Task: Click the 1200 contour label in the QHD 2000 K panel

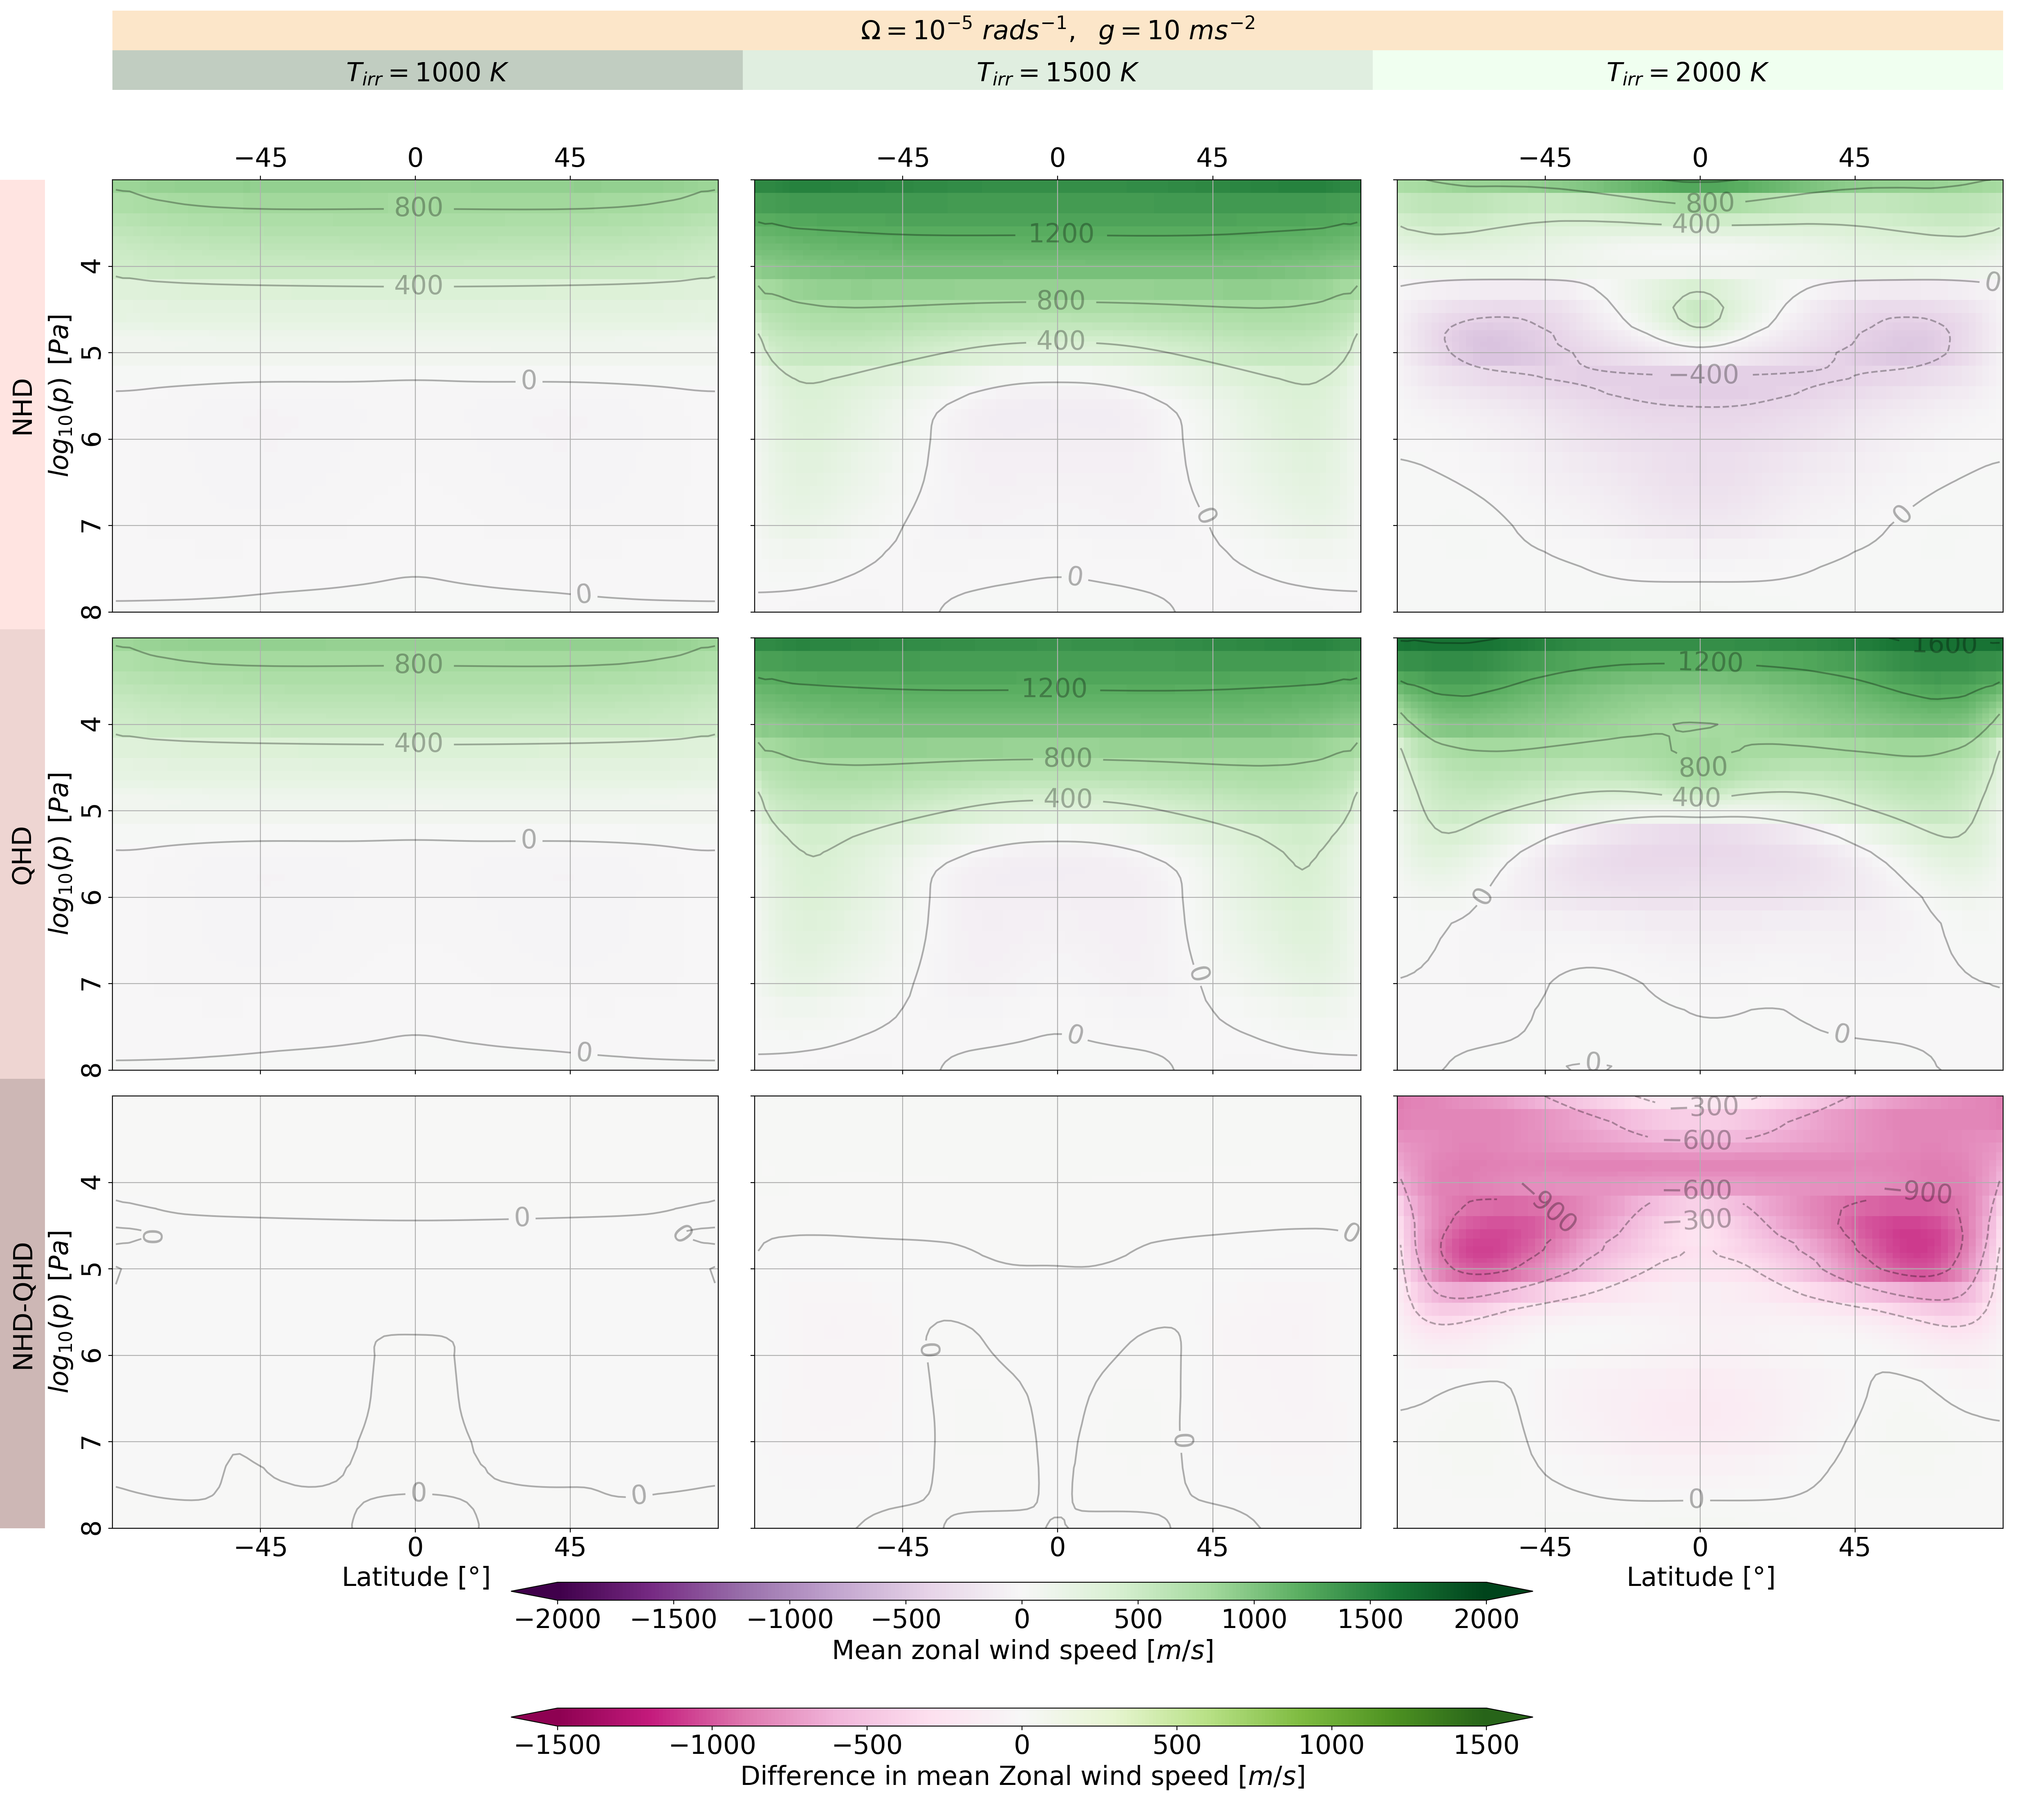Action: click(x=1710, y=663)
